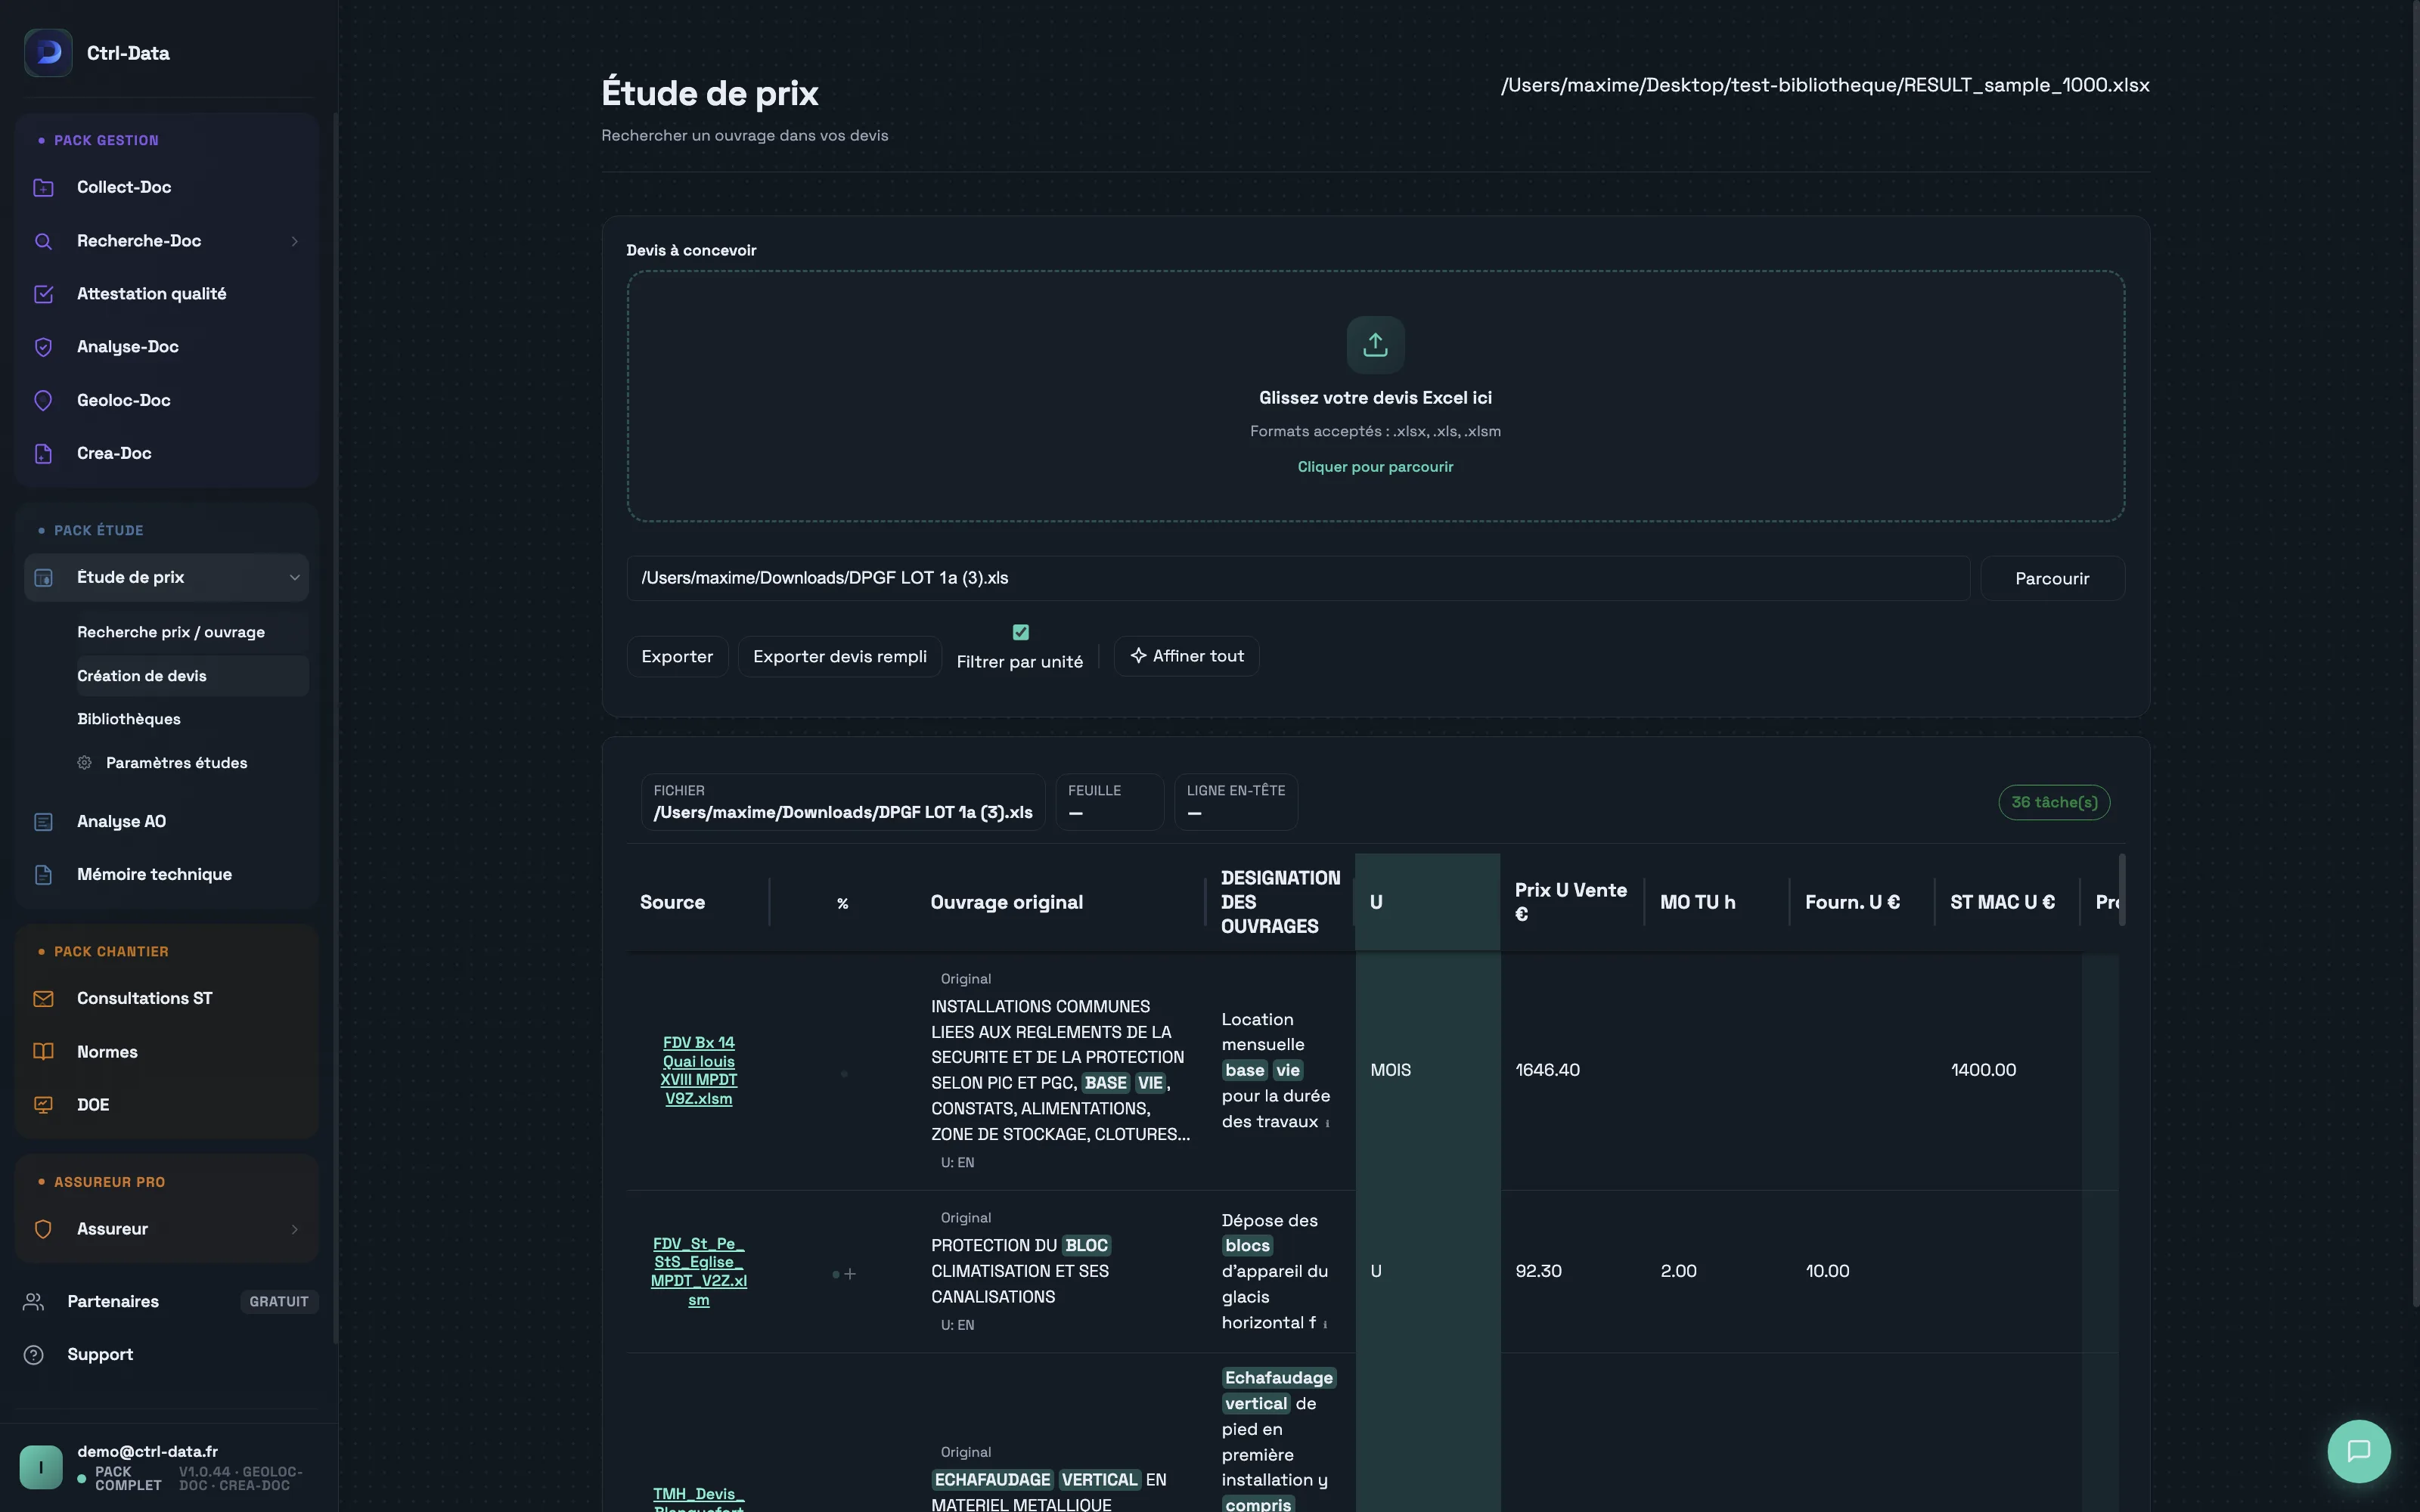Image resolution: width=2420 pixels, height=1512 pixels.
Task: Open the Partenaires people icon
Action: coord(34,1301)
